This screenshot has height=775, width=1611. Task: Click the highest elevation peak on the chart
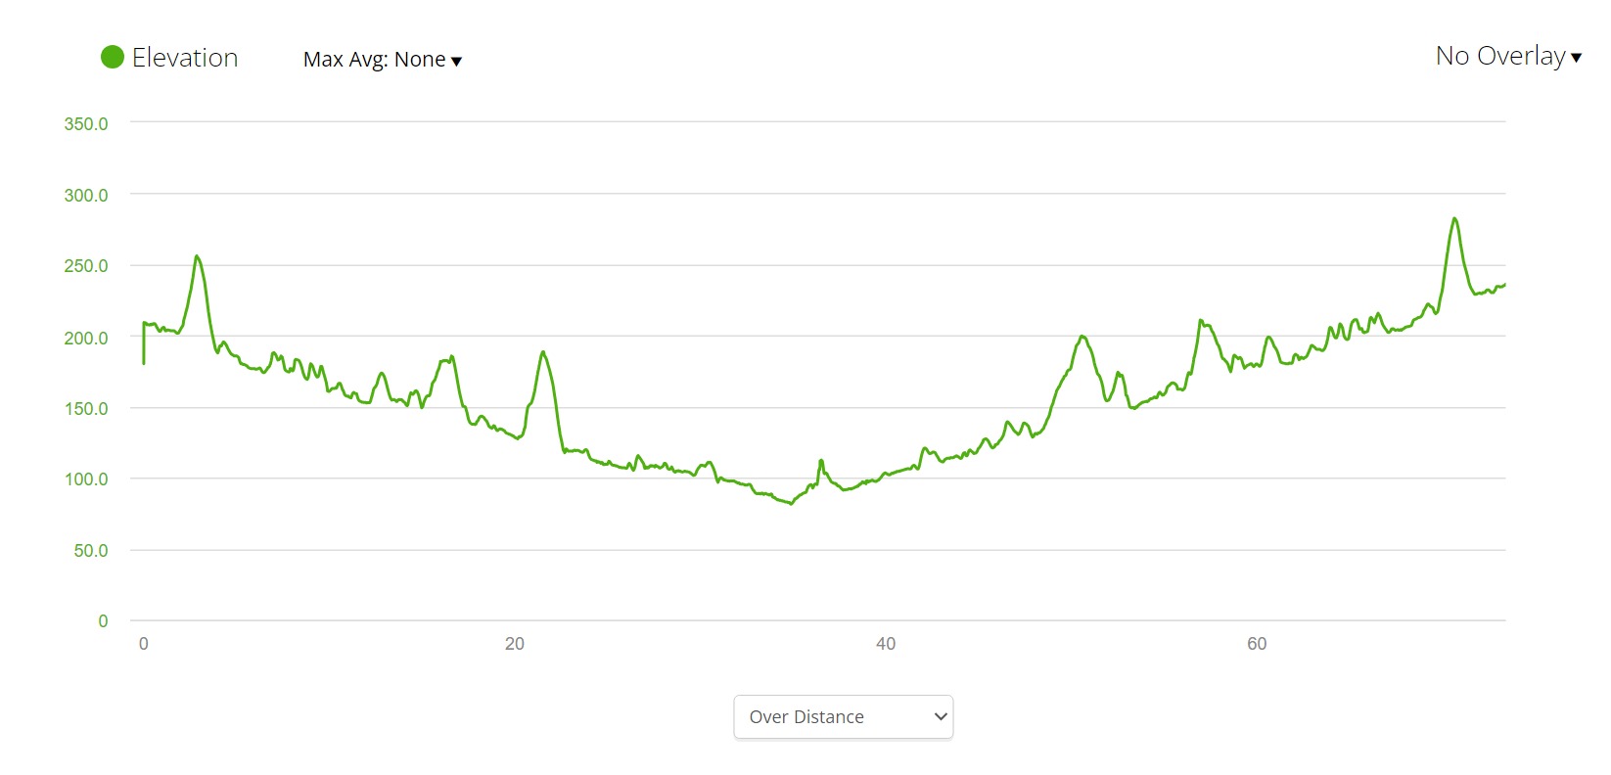(x=1454, y=219)
